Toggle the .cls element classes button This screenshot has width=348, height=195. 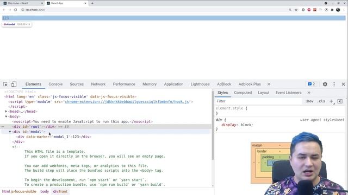tap(321, 101)
